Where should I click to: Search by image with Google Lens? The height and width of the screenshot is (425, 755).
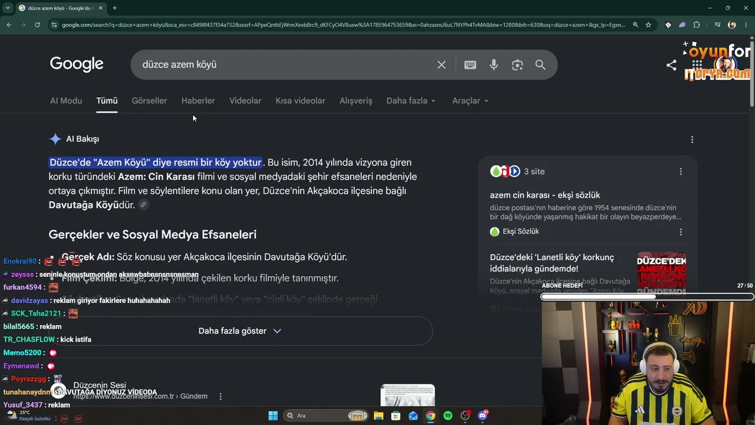click(x=517, y=65)
